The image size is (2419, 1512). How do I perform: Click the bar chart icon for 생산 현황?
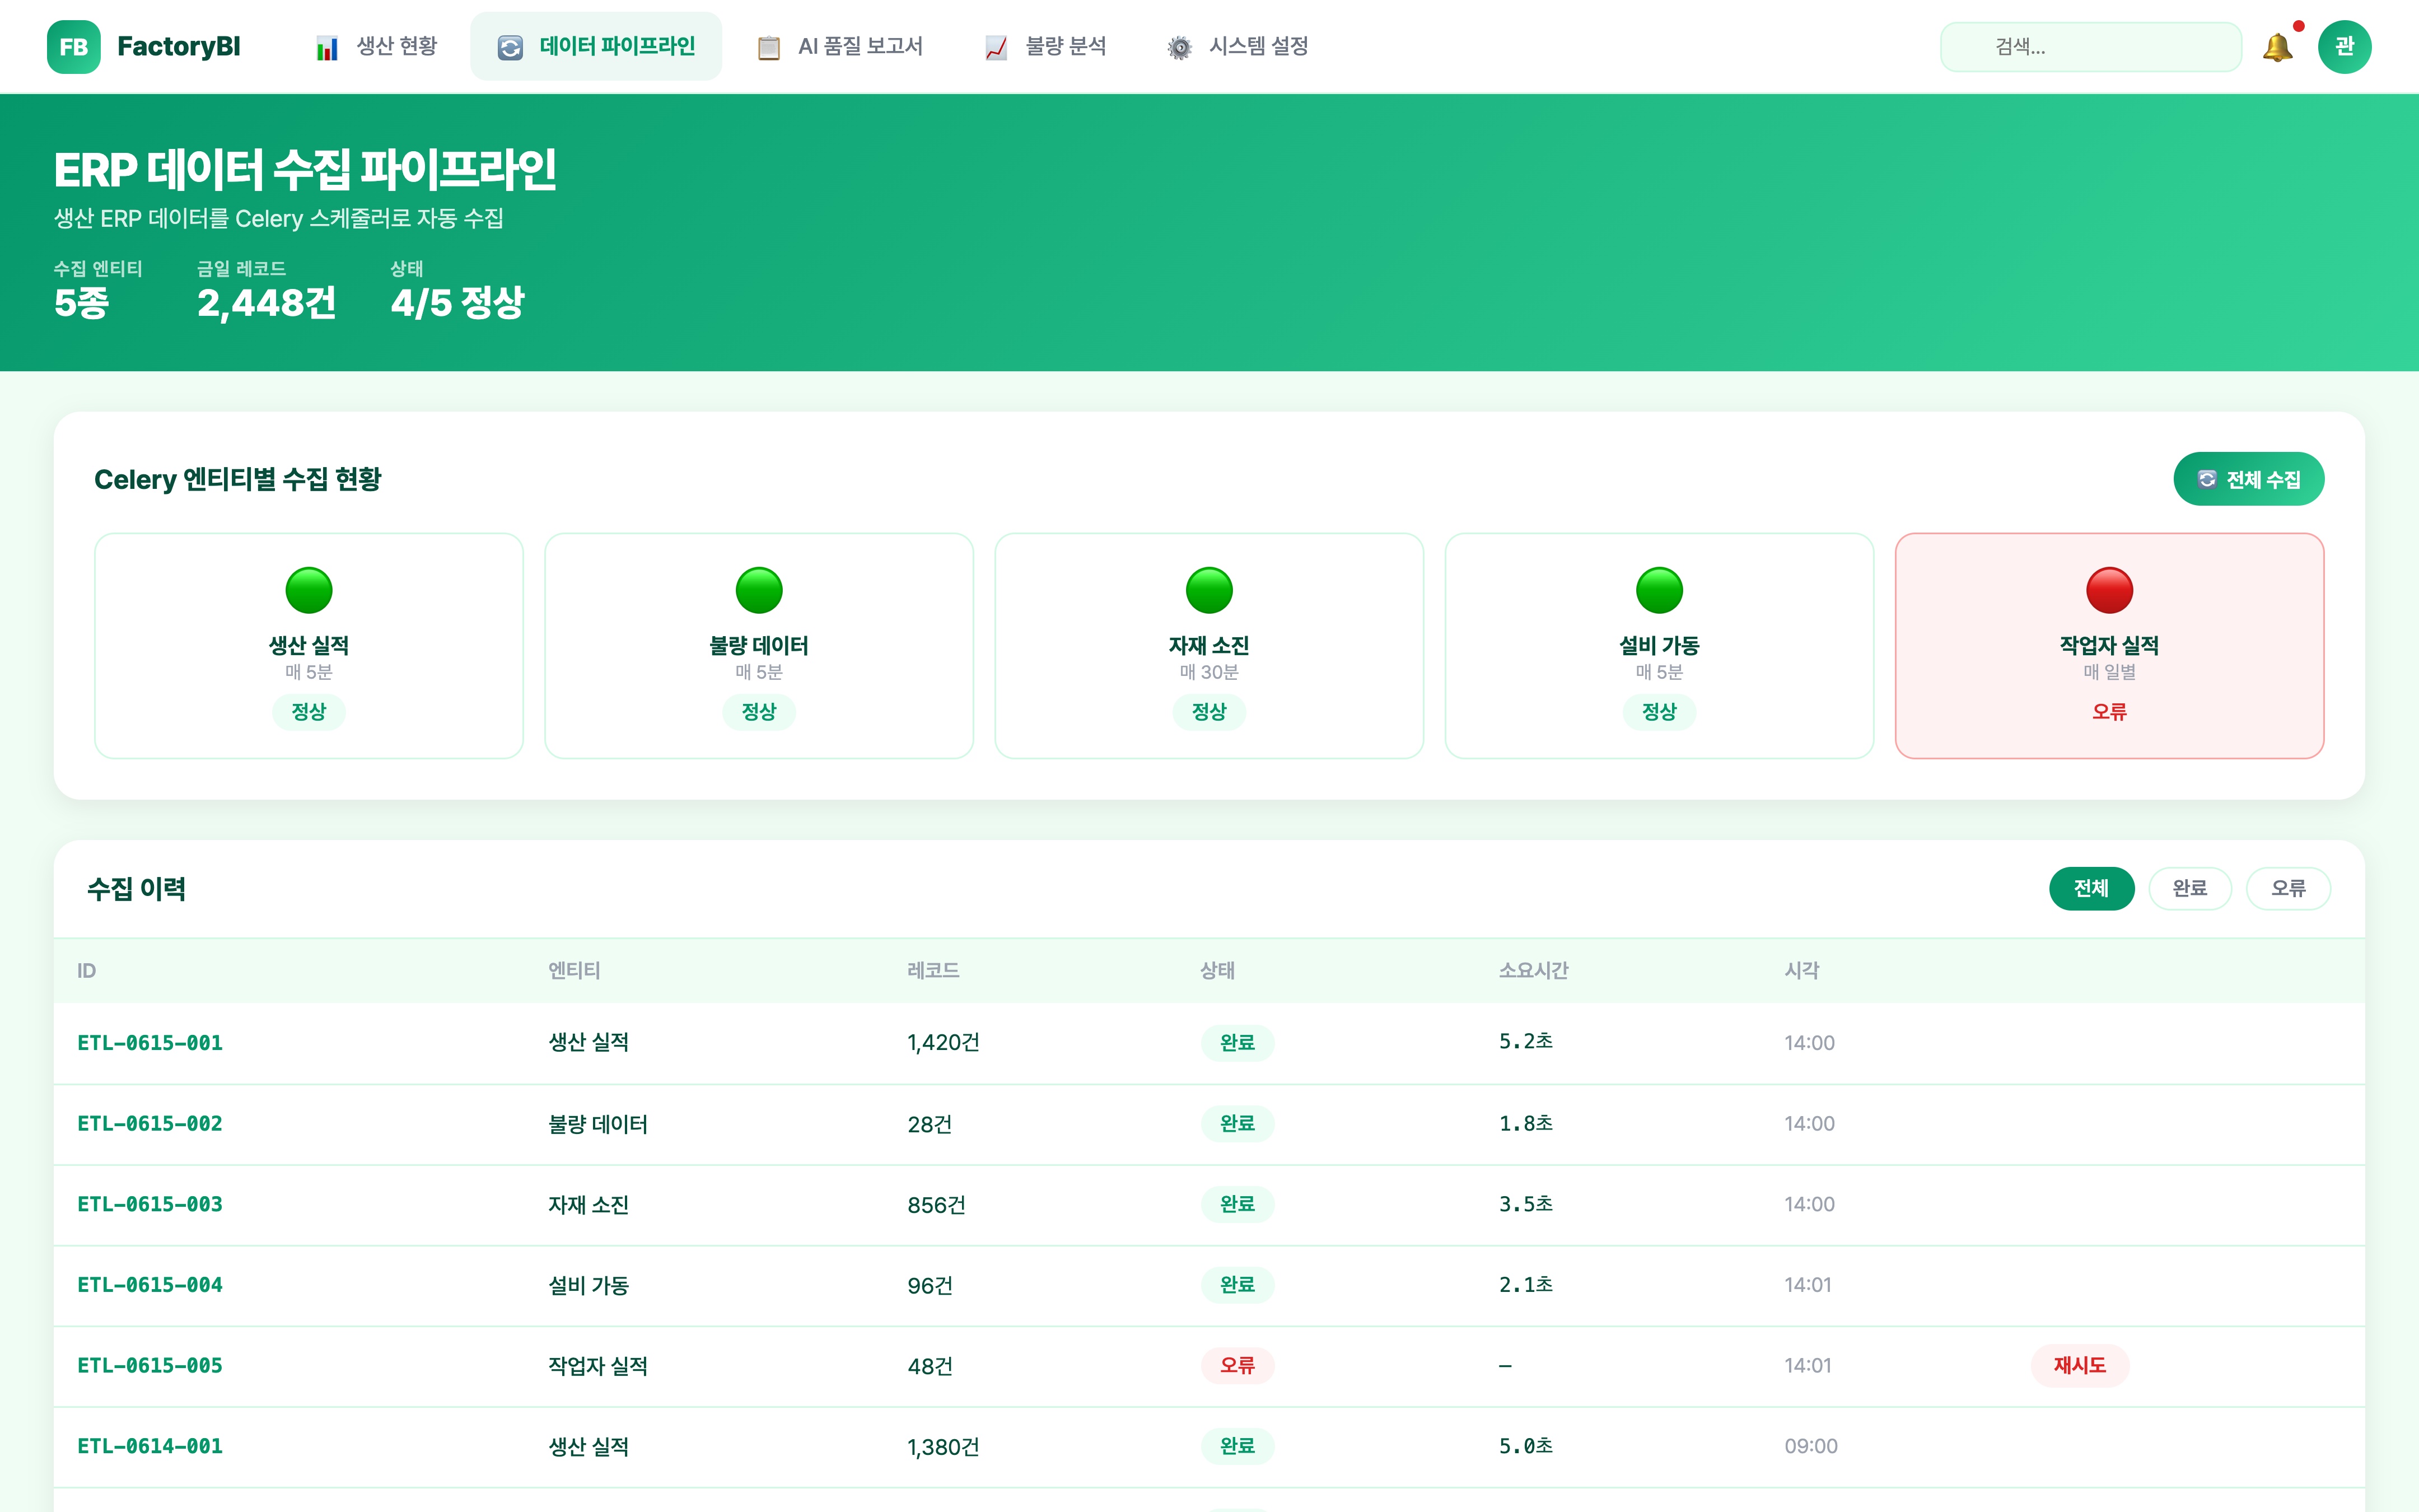coord(327,48)
